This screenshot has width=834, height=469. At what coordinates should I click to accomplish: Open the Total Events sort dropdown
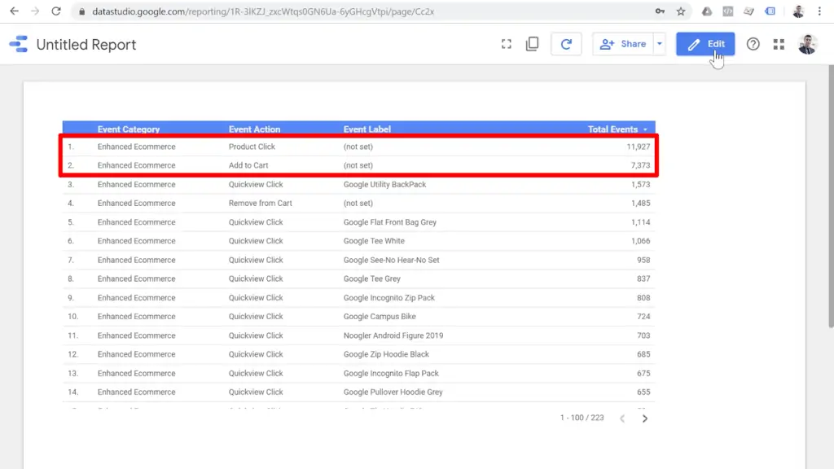646,129
